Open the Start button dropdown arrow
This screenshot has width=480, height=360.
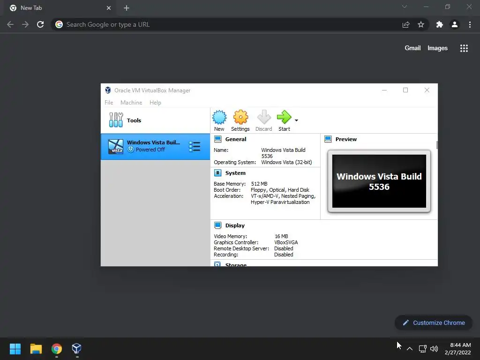(296, 120)
